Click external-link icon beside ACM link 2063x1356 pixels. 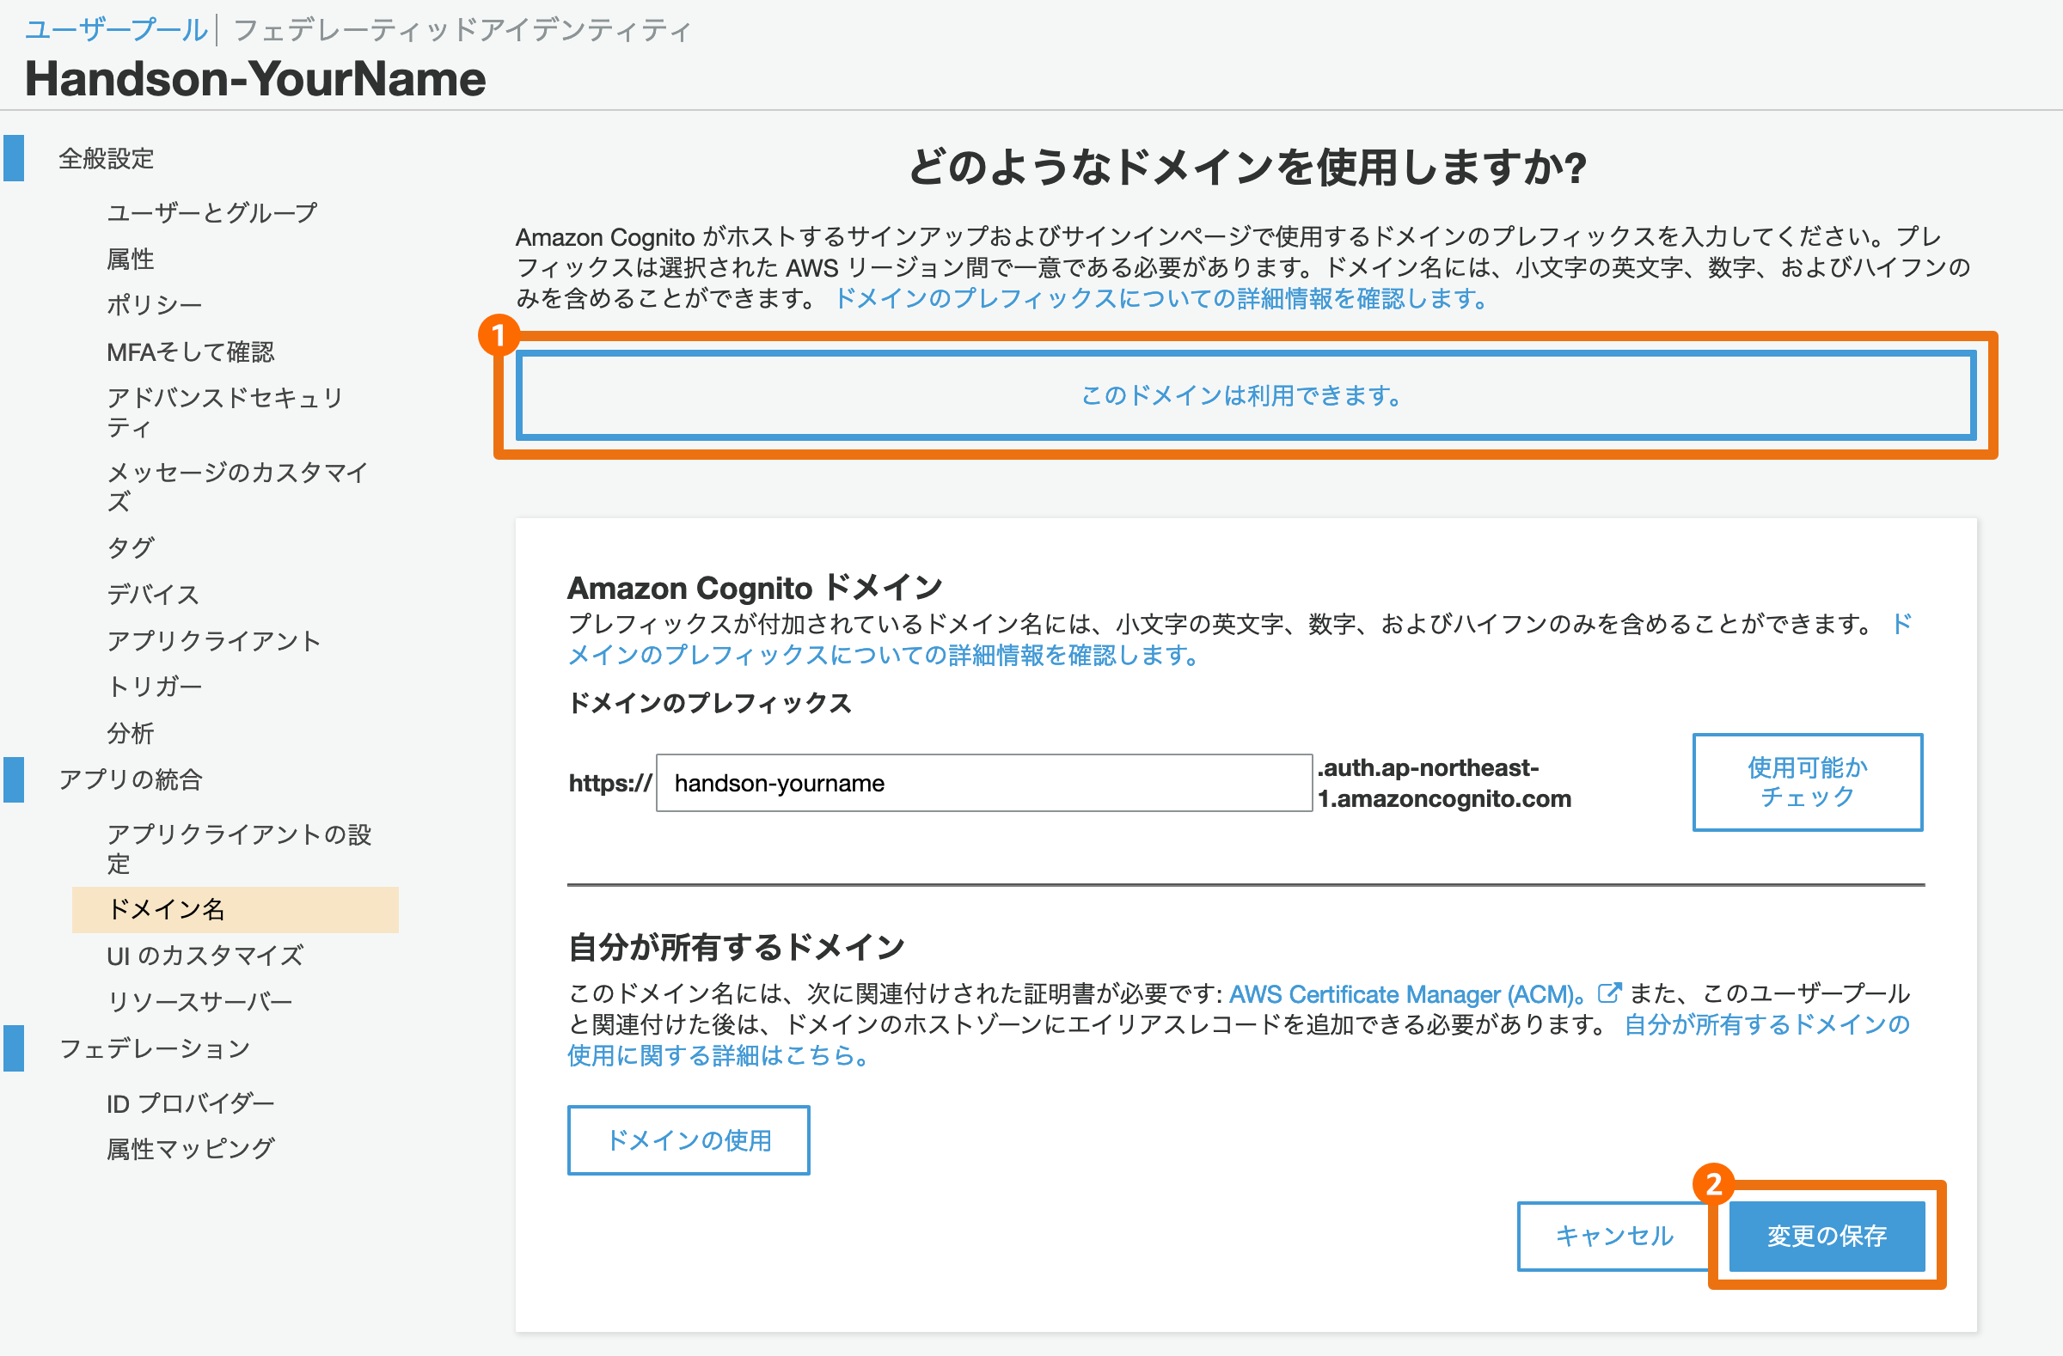(x=1609, y=993)
